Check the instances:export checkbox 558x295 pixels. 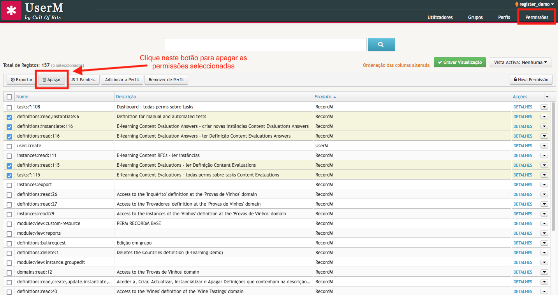click(x=9, y=185)
